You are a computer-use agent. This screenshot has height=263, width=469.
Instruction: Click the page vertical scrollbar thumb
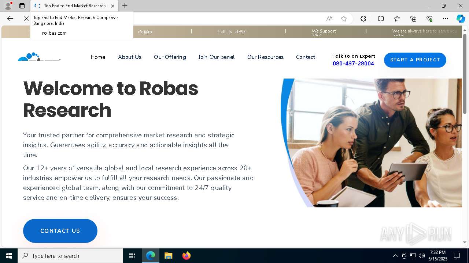tap(465, 74)
